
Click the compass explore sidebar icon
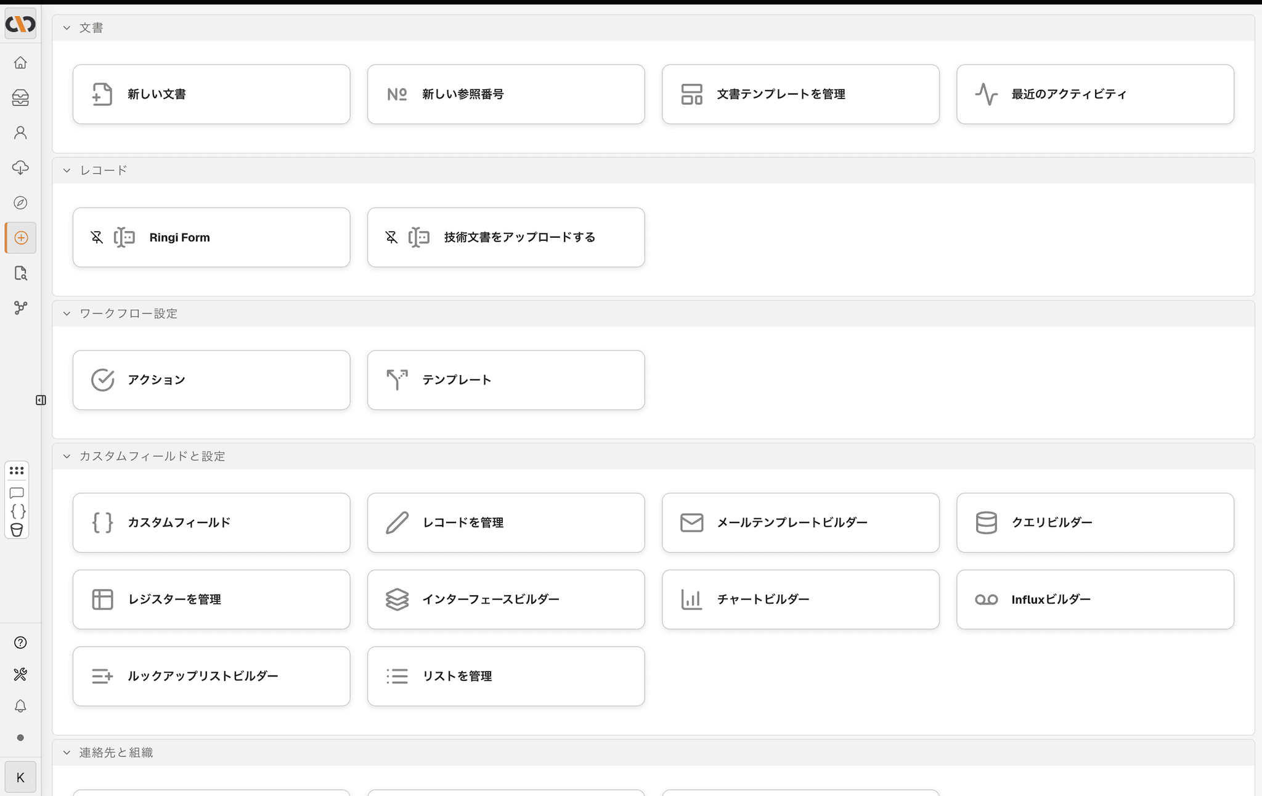pos(20,203)
